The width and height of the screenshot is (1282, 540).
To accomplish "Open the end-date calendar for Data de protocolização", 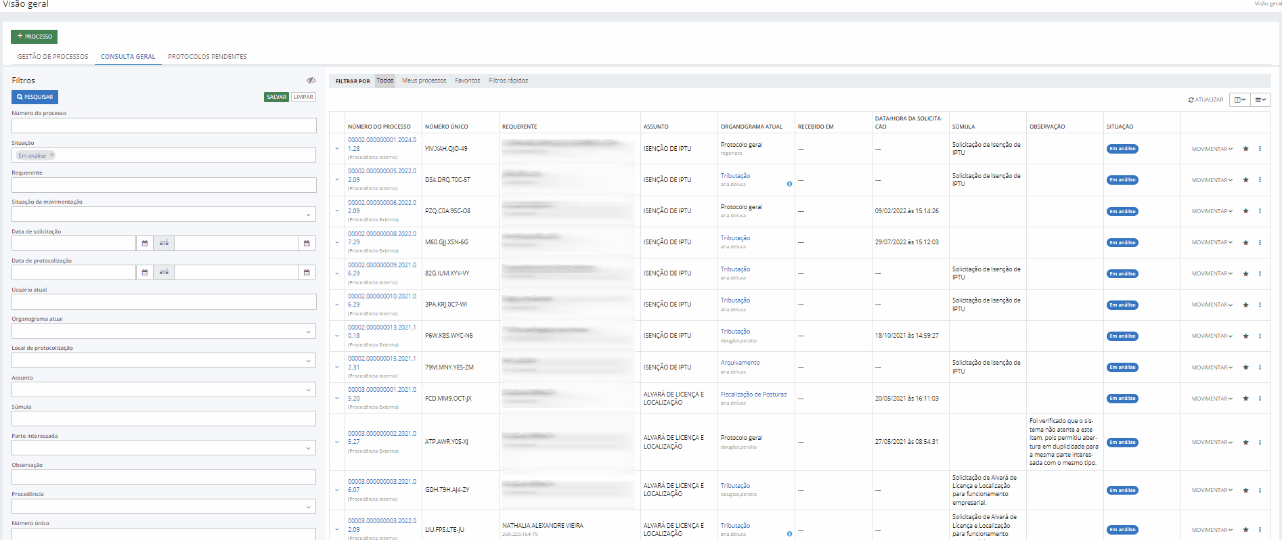I will click(x=307, y=272).
